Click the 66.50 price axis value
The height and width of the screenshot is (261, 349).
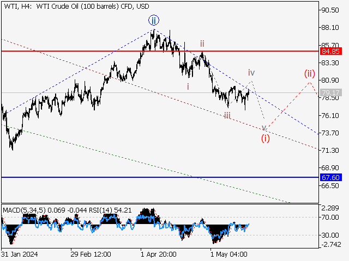click(330, 185)
